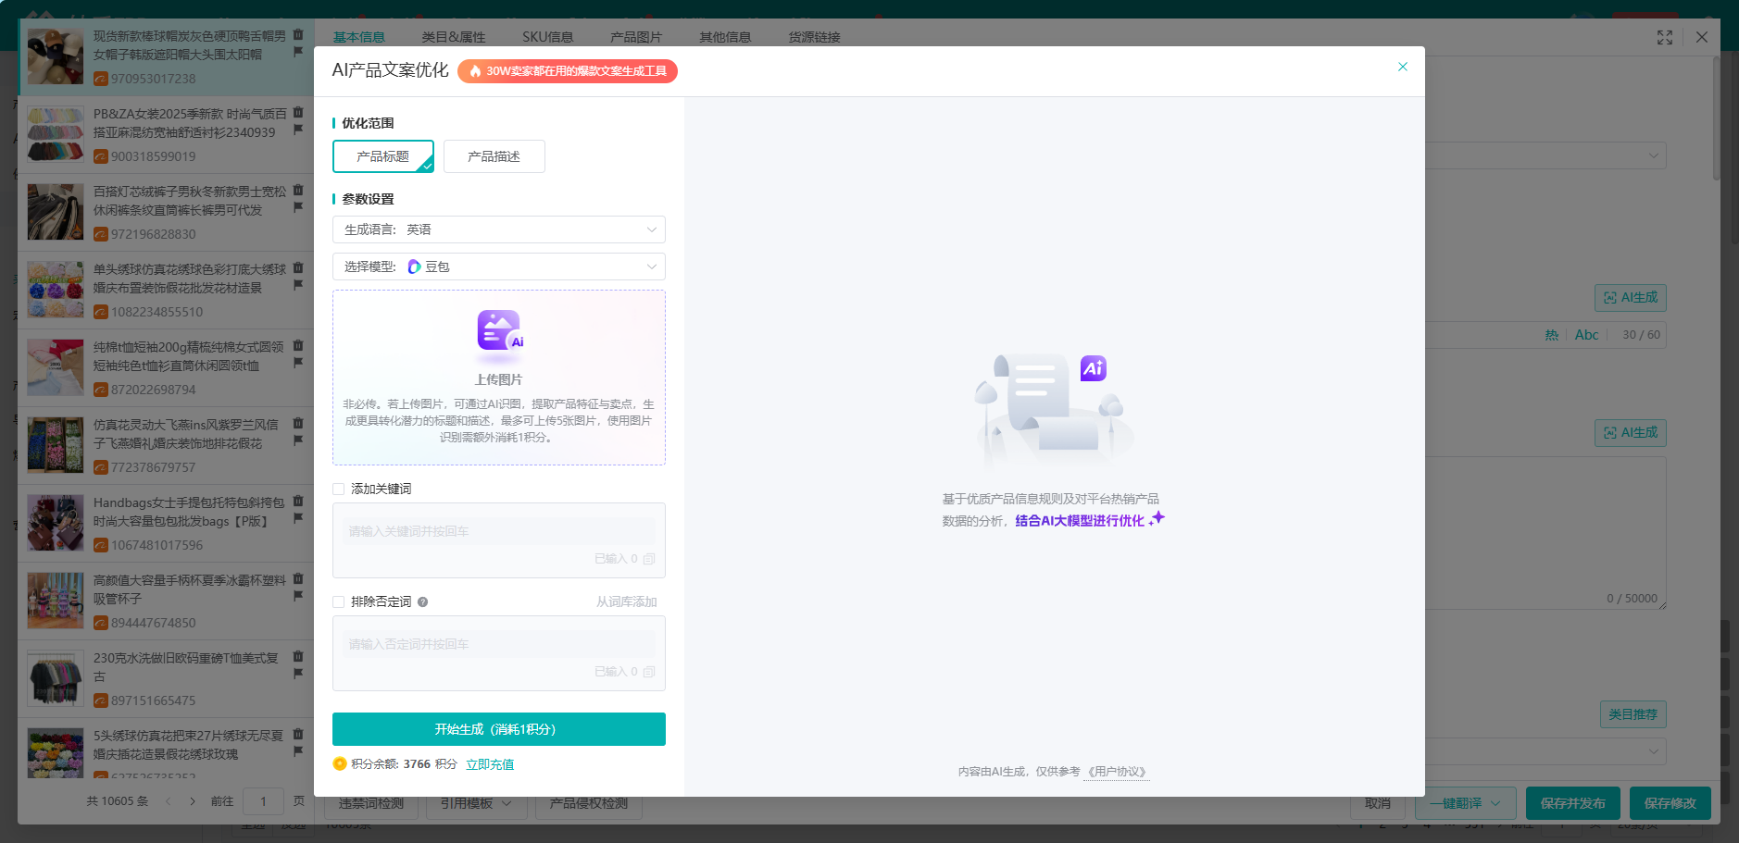Click the previous page arrow in pagination
Viewport: 1739px width, 843px height.
coord(168,801)
